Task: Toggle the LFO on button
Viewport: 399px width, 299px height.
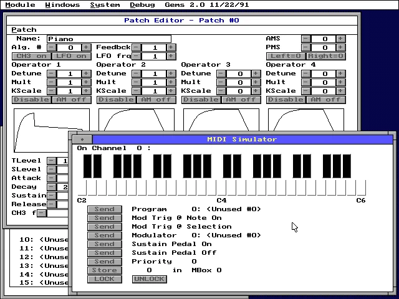Action: (x=72, y=56)
